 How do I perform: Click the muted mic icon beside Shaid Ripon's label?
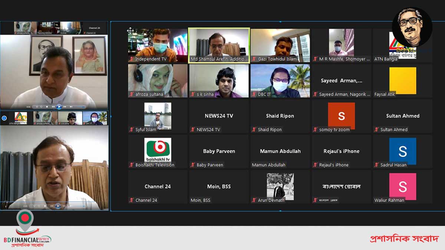(x=254, y=130)
